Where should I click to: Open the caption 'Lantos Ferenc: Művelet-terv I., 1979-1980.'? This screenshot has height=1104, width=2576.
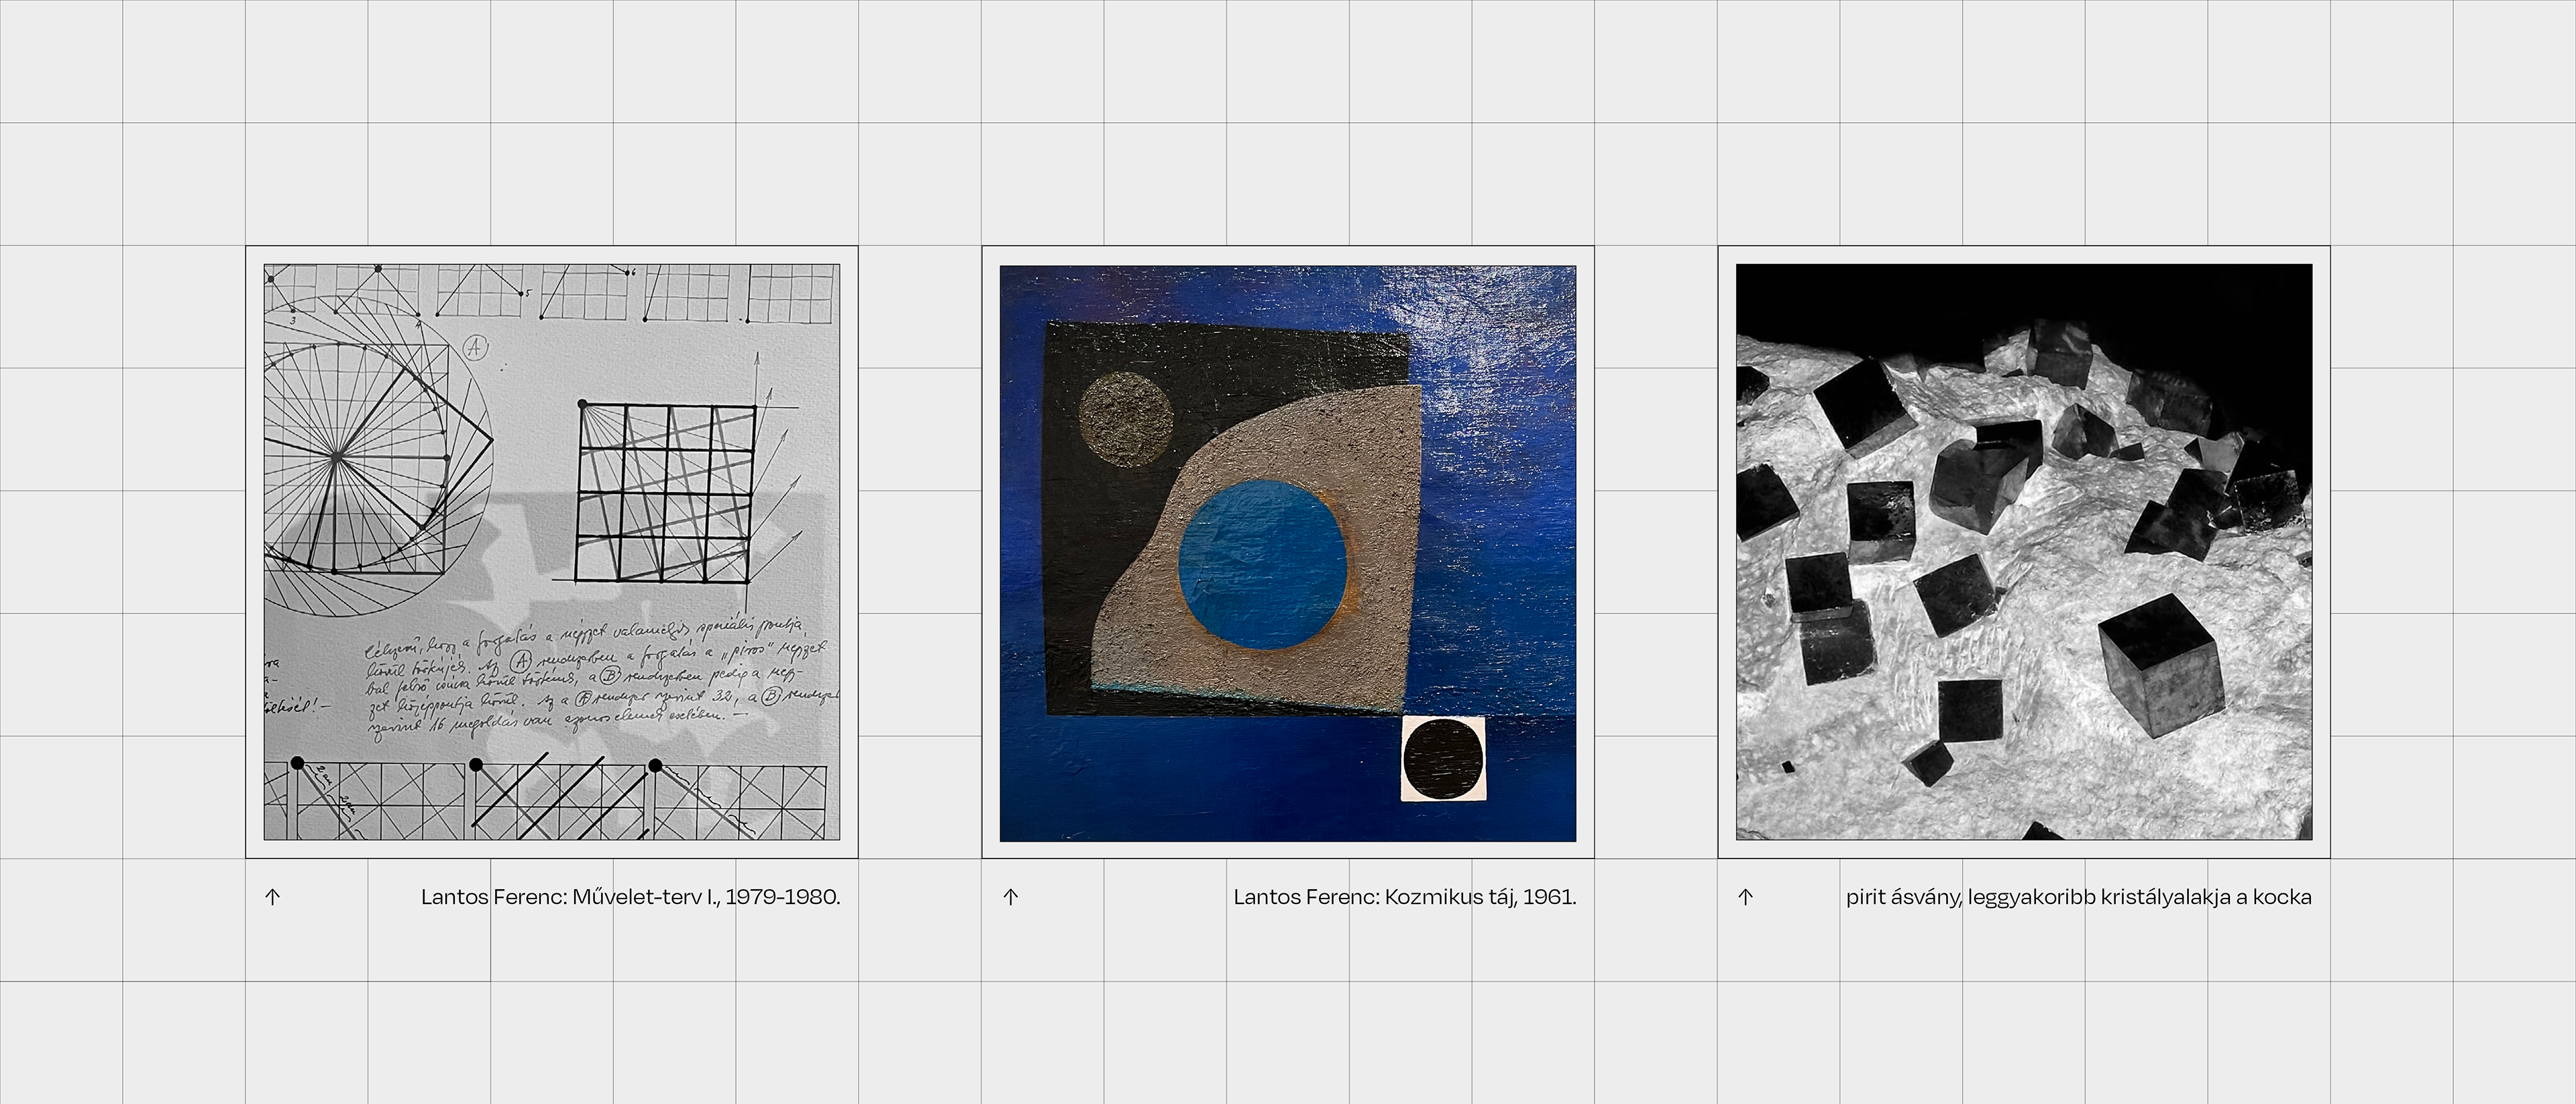[x=630, y=897]
